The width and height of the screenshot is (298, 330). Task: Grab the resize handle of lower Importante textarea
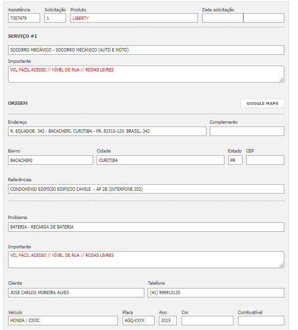281,265
